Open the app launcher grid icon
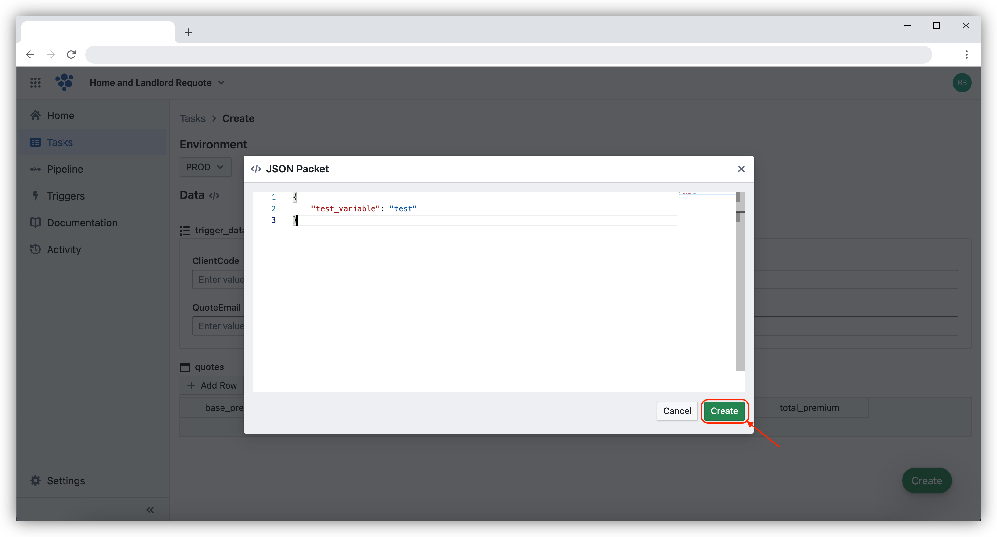Viewport: 997px width, 537px height. (35, 82)
